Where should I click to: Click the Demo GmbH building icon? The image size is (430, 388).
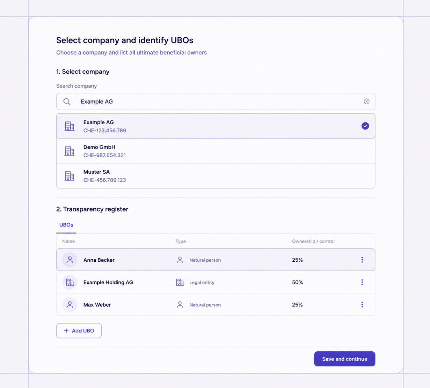[70, 151]
